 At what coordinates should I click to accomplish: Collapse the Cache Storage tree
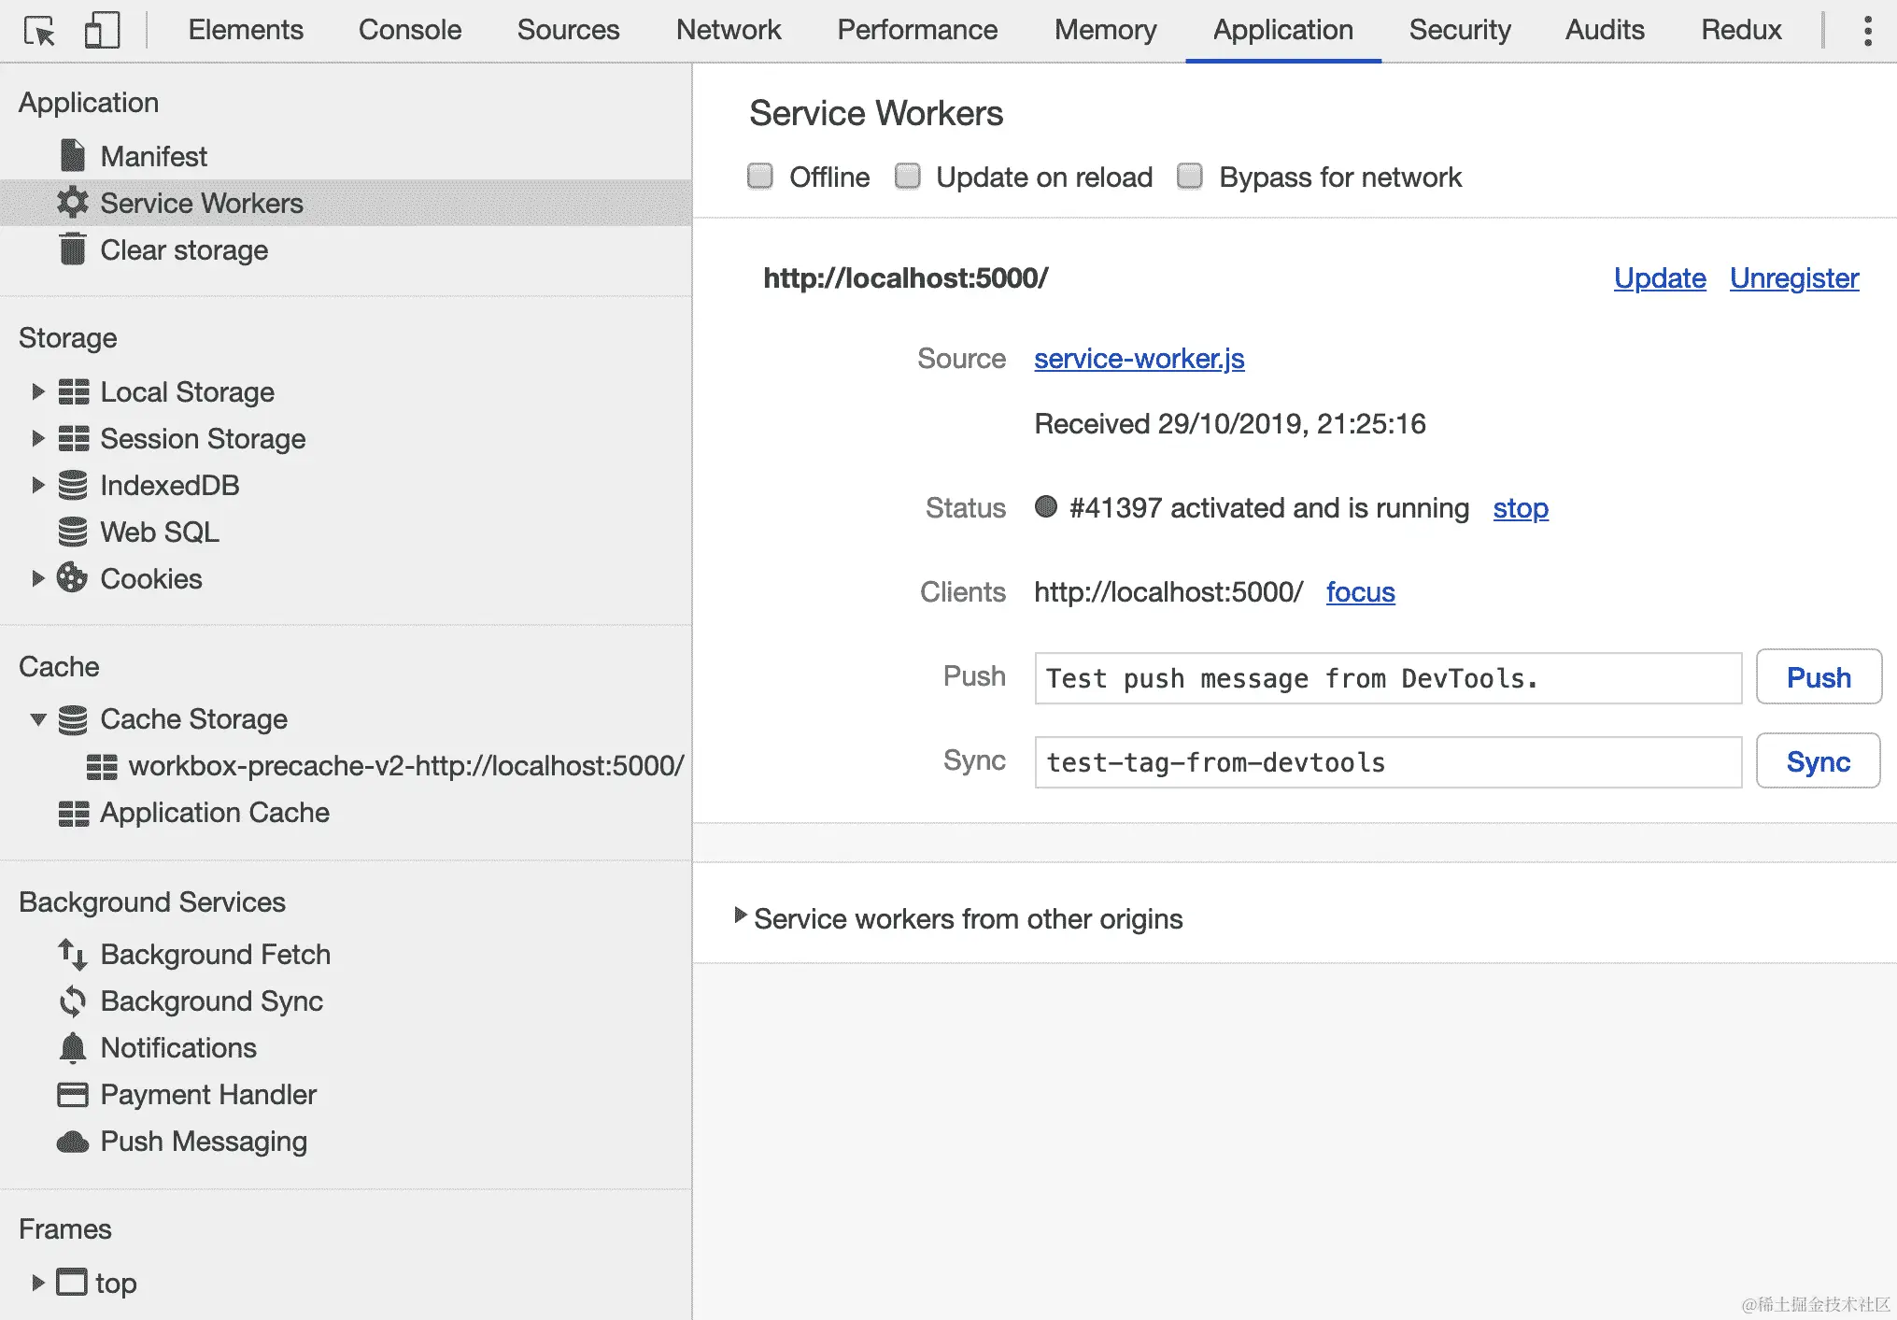[x=38, y=719]
